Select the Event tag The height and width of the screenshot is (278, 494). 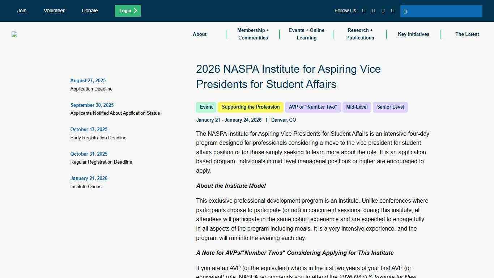pos(206,107)
